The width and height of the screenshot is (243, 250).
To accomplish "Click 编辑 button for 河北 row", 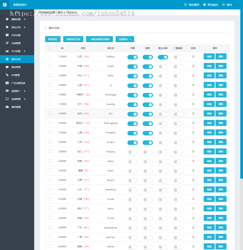I will (x=209, y=76).
